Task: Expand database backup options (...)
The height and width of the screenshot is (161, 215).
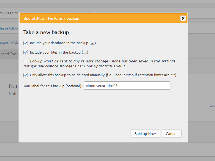Action: click(93, 43)
